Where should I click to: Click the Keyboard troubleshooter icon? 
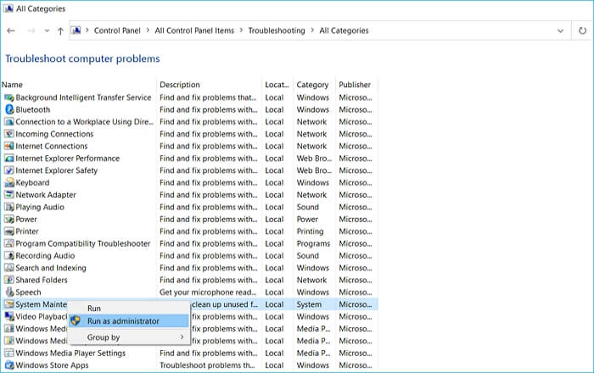tap(9, 182)
